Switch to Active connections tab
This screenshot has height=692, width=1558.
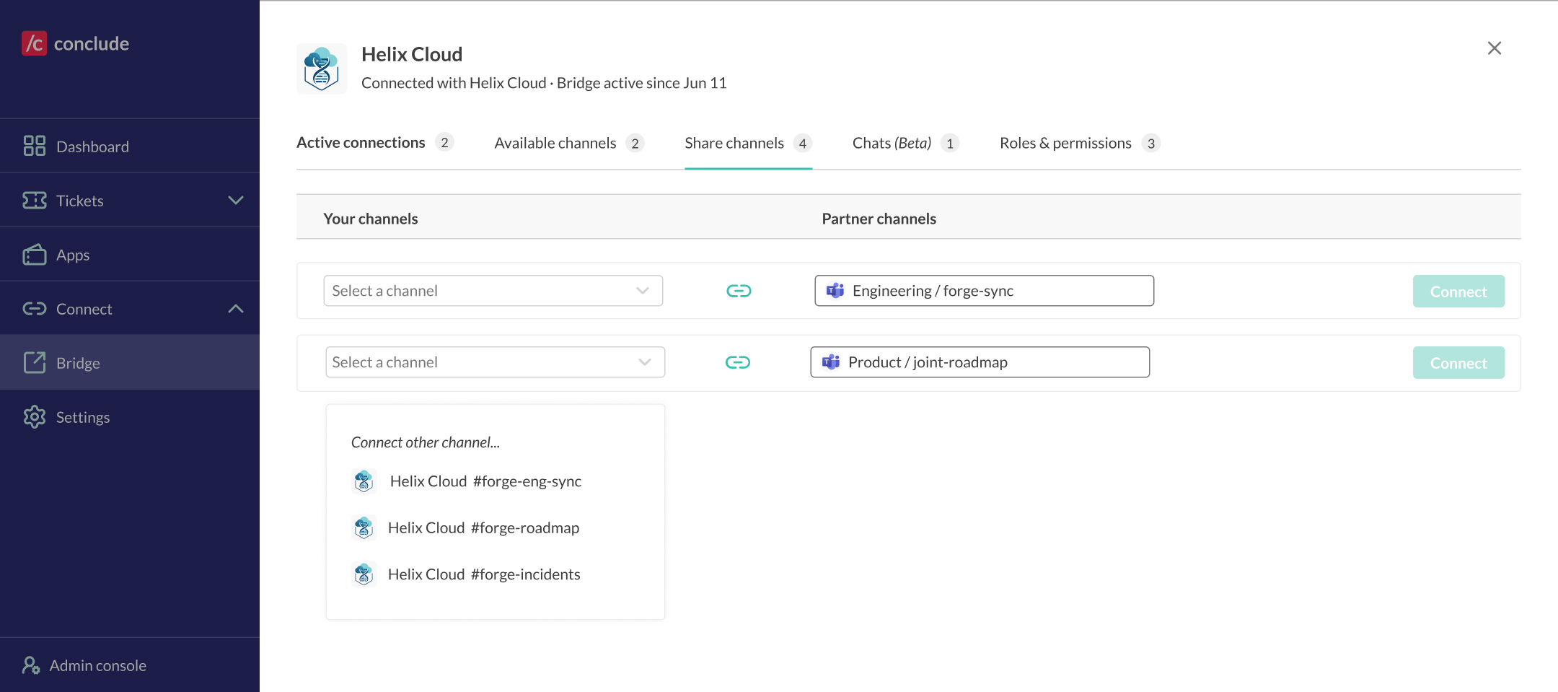375,143
